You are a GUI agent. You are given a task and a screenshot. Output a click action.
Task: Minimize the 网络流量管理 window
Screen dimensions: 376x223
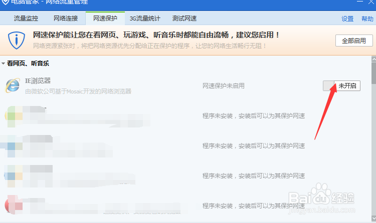pos(359,1)
